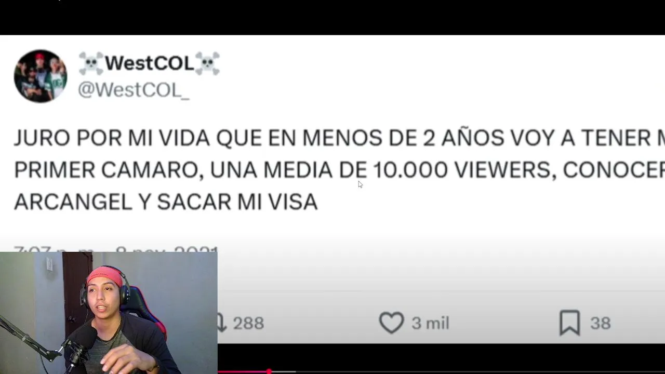
Task: Open the WestCOL profile picture
Action: 40,76
